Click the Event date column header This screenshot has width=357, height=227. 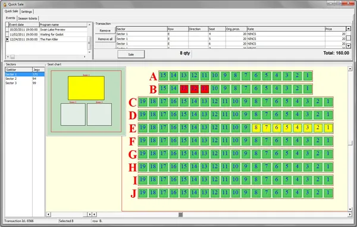24,24
